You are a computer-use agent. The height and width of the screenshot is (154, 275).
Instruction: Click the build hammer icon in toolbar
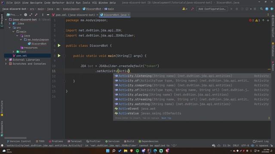click(x=192, y=9)
